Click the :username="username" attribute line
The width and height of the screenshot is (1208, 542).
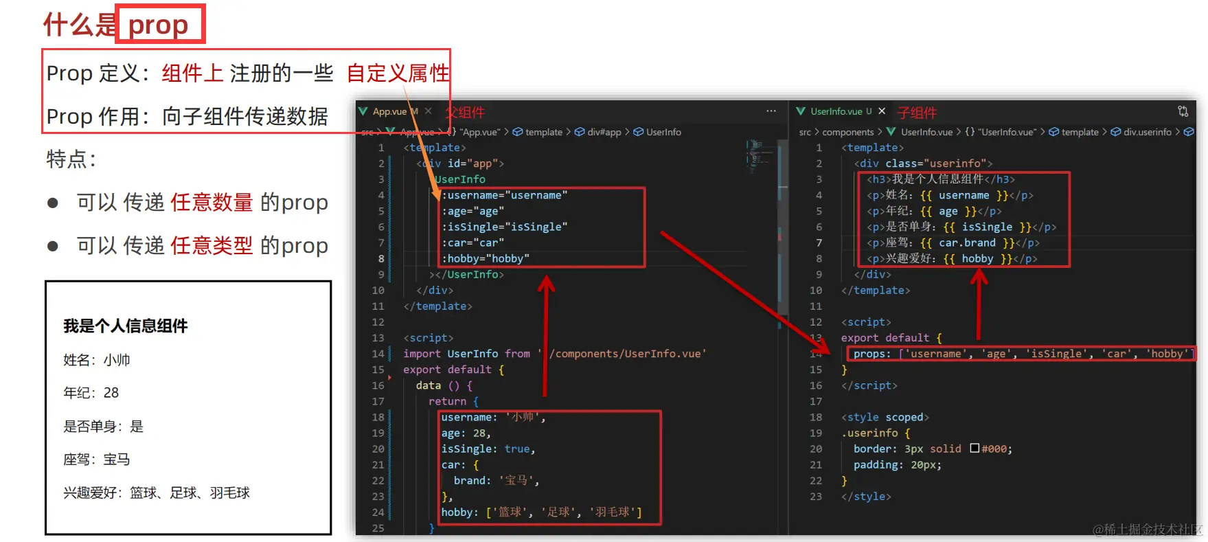[505, 195]
